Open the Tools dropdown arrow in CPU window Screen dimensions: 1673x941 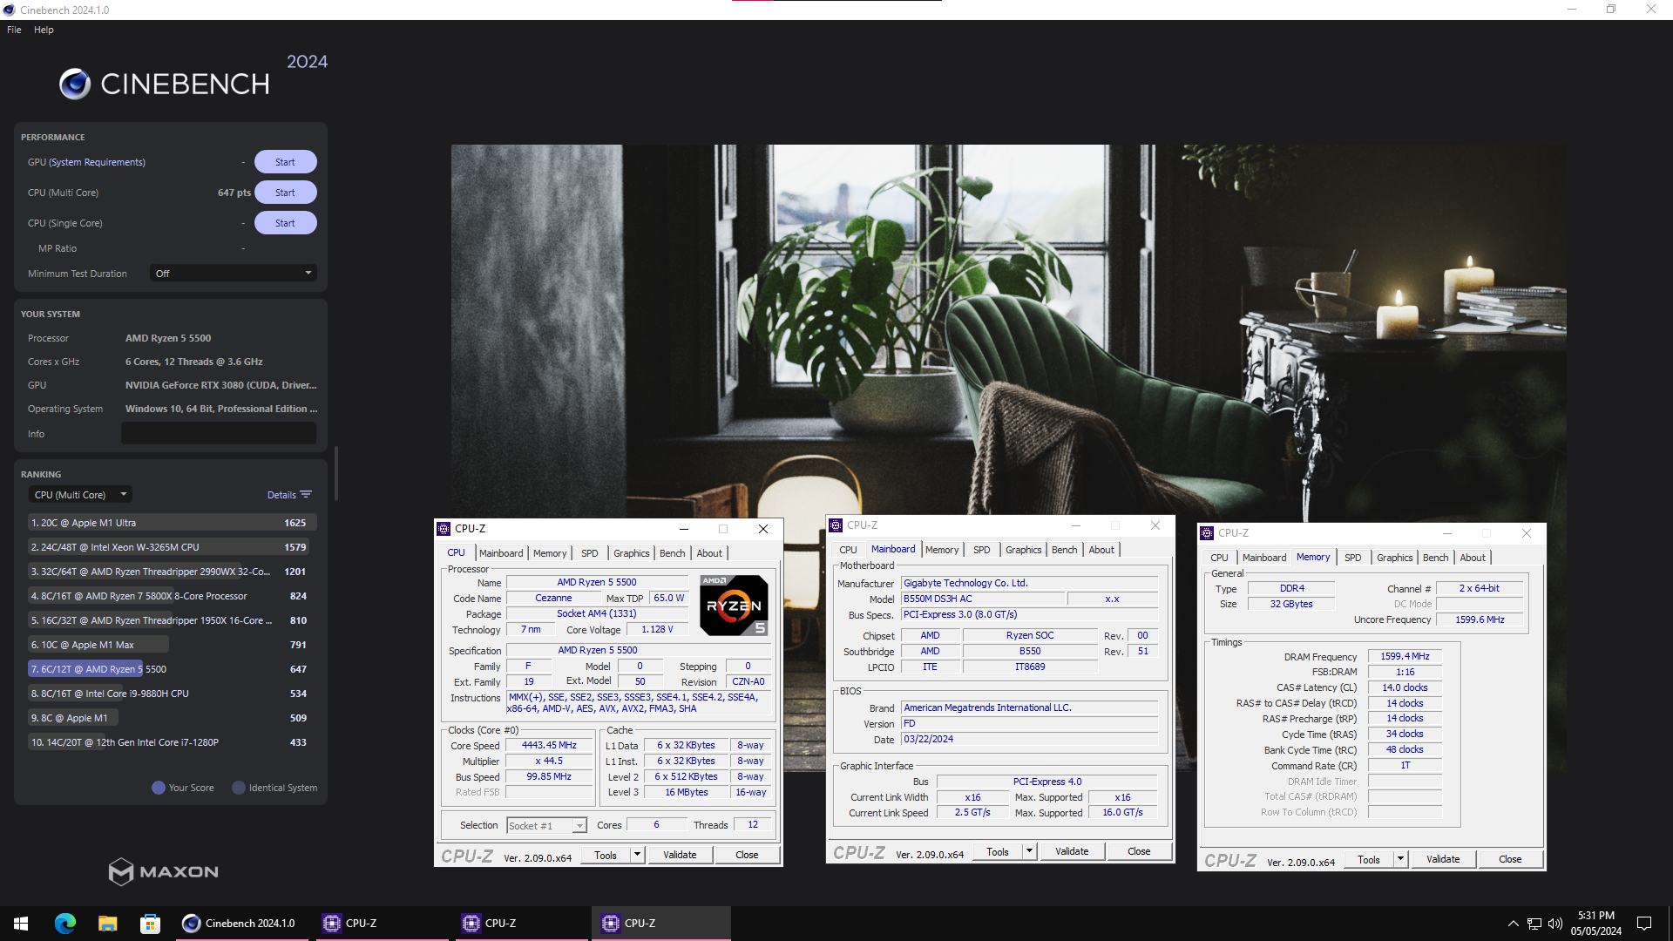pos(637,856)
